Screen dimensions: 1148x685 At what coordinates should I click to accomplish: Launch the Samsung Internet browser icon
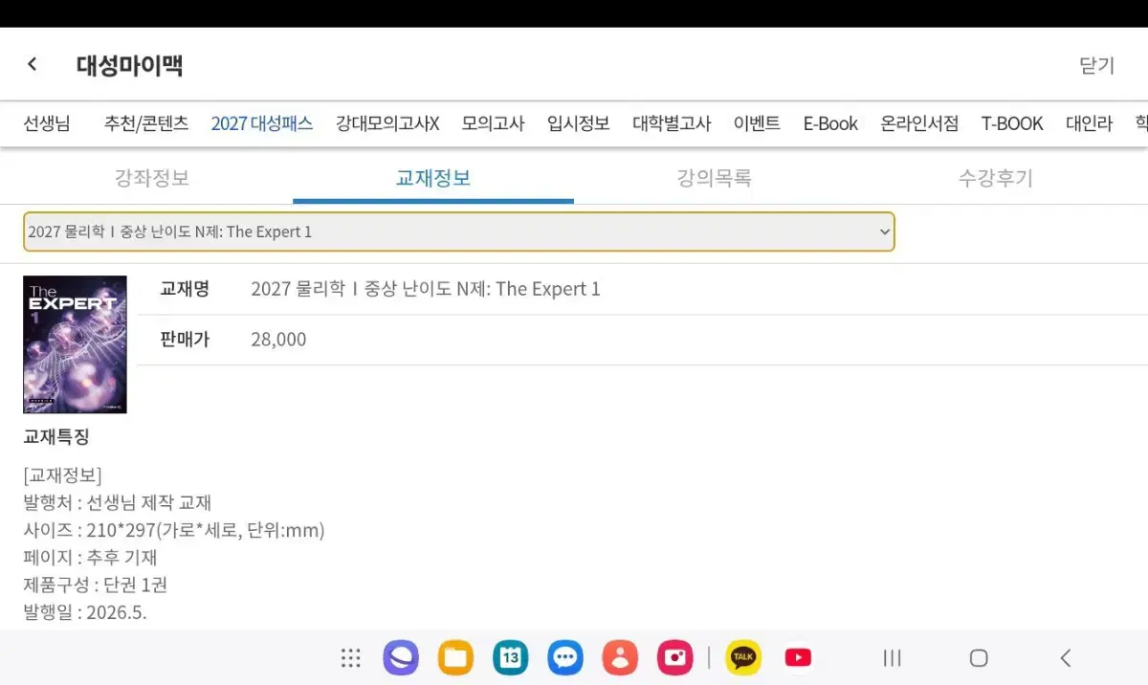pyautogui.click(x=401, y=657)
